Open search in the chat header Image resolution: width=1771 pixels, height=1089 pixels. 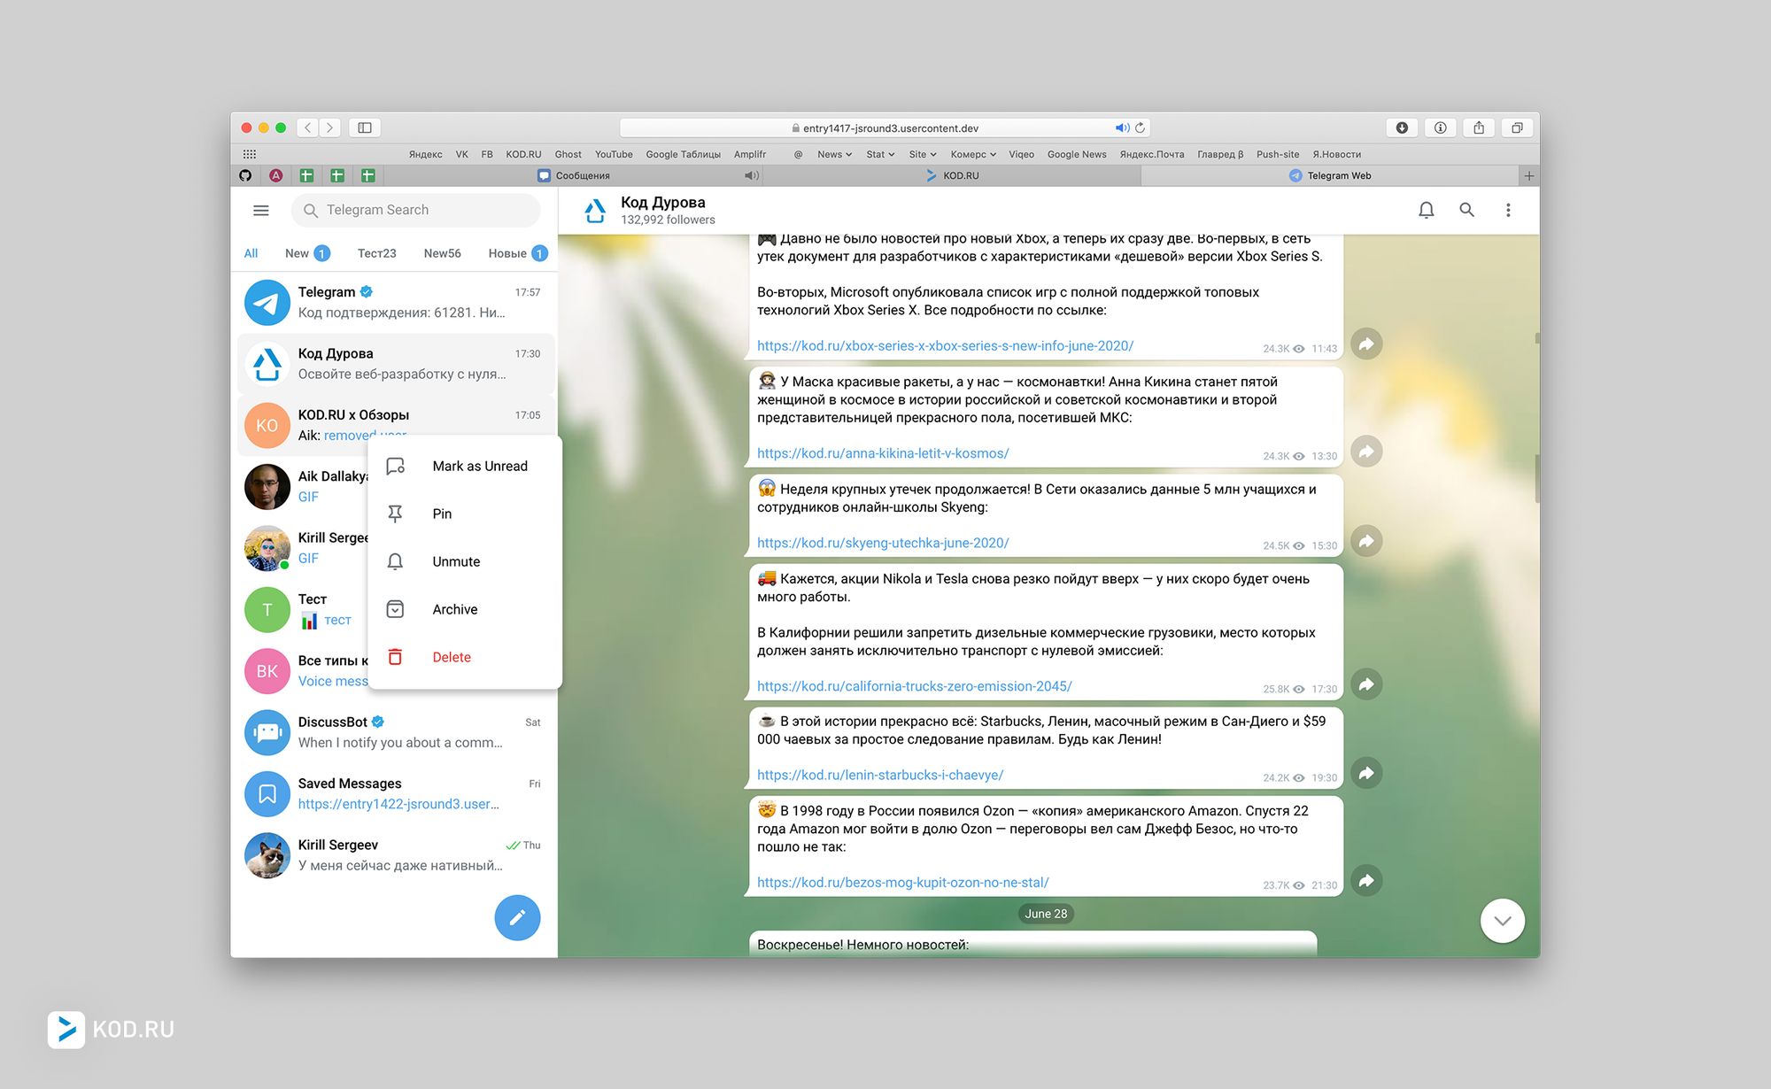(x=1466, y=210)
